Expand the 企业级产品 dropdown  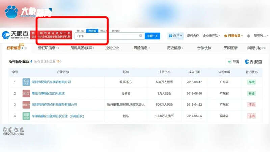(212, 36)
